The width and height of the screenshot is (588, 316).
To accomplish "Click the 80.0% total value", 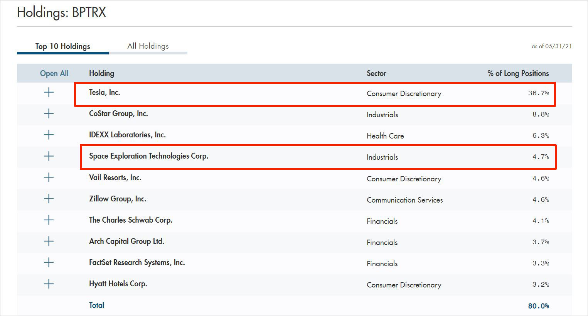I will coord(539,306).
